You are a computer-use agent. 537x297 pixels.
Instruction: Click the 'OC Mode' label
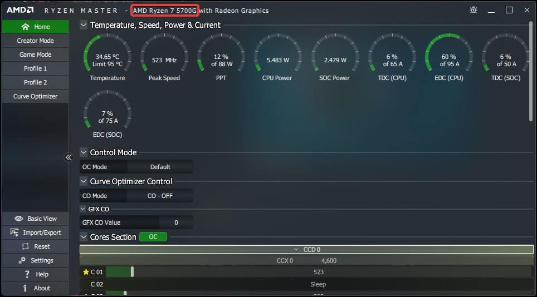pos(95,167)
